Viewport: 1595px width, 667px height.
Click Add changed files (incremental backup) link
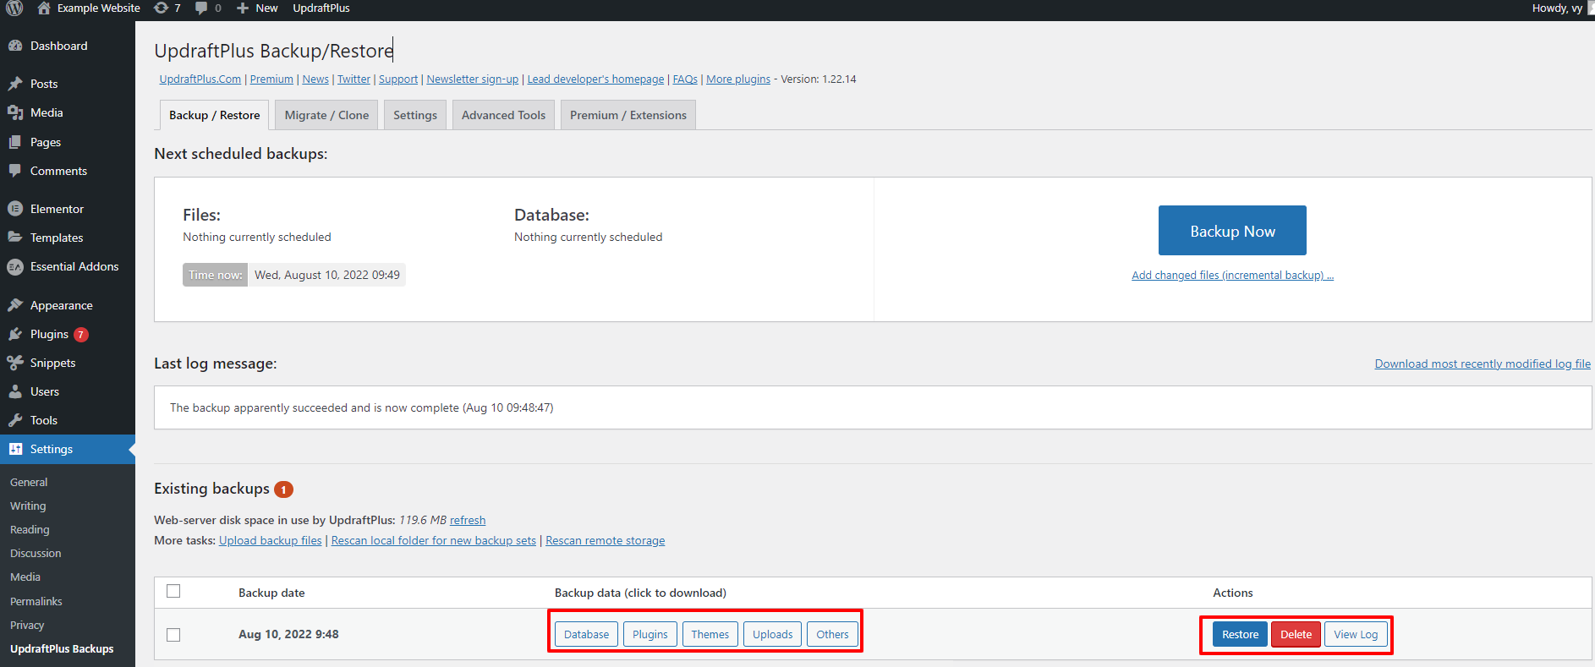tap(1232, 275)
